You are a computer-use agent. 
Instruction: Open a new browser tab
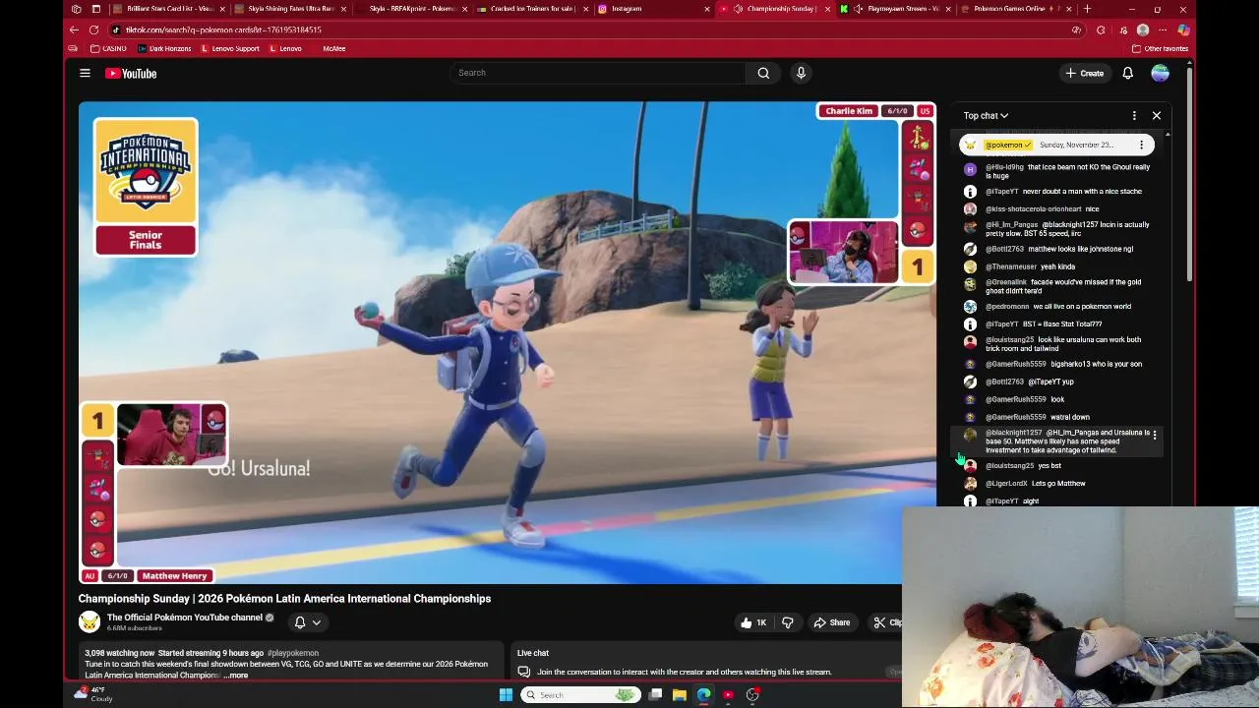point(1086,9)
